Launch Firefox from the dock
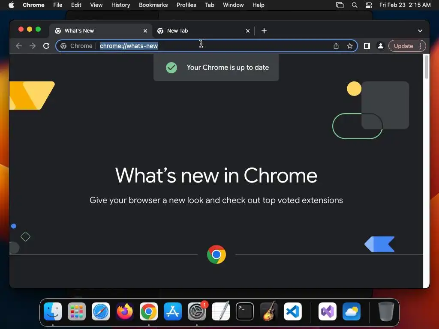 pyautogui.click(x=125, y=311)
